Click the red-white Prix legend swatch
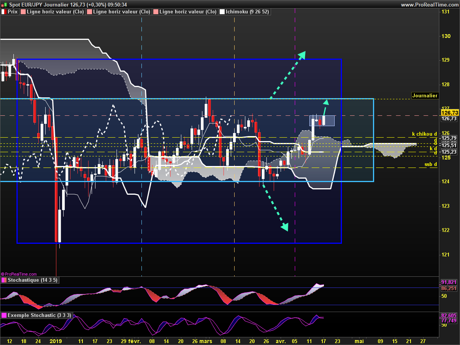 pyautogui.click(x=4, y=12)
